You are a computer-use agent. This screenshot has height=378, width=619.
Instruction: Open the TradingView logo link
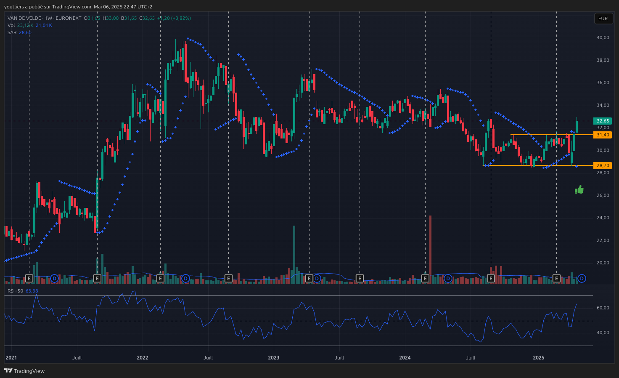[x=24, y=371]
